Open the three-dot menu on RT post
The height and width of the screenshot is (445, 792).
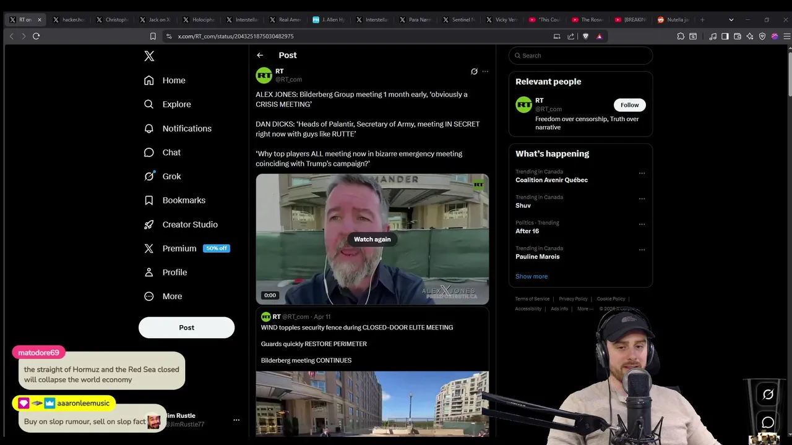485,72
